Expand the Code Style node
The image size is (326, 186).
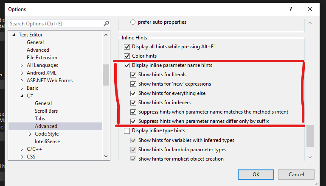(30, 134)
